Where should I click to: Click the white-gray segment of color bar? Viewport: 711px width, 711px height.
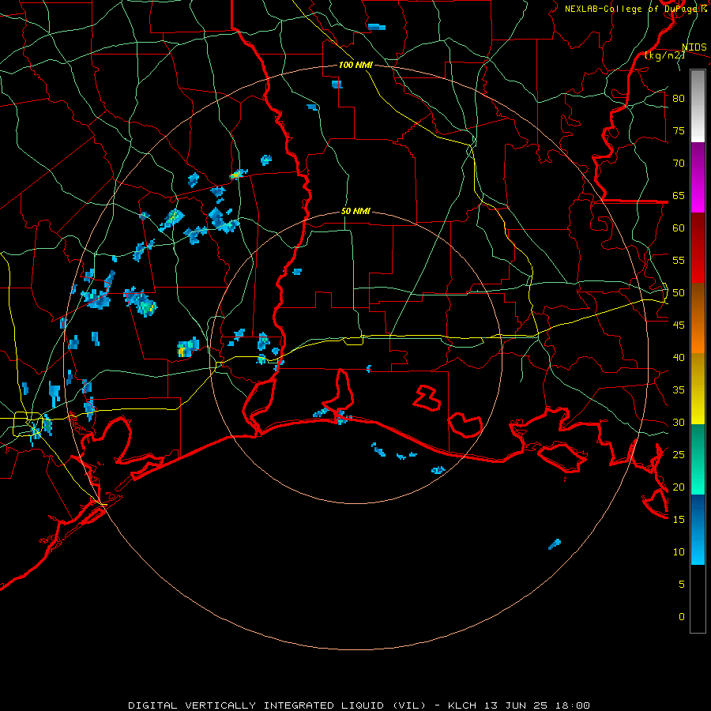click(x=698, y=106)
